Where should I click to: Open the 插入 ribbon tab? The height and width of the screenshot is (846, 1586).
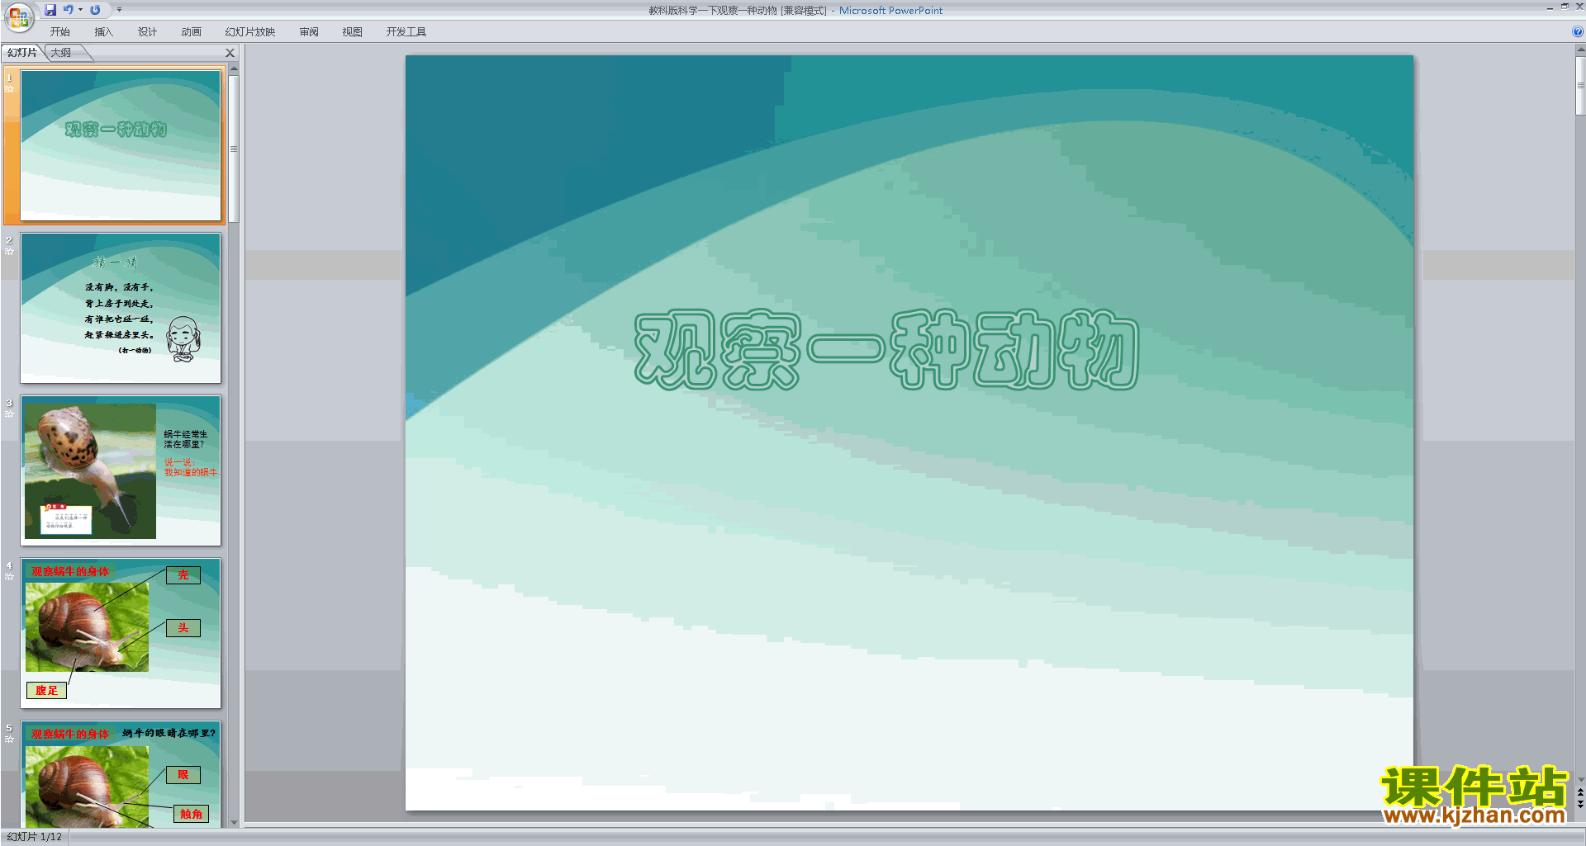tap(103, 32)
